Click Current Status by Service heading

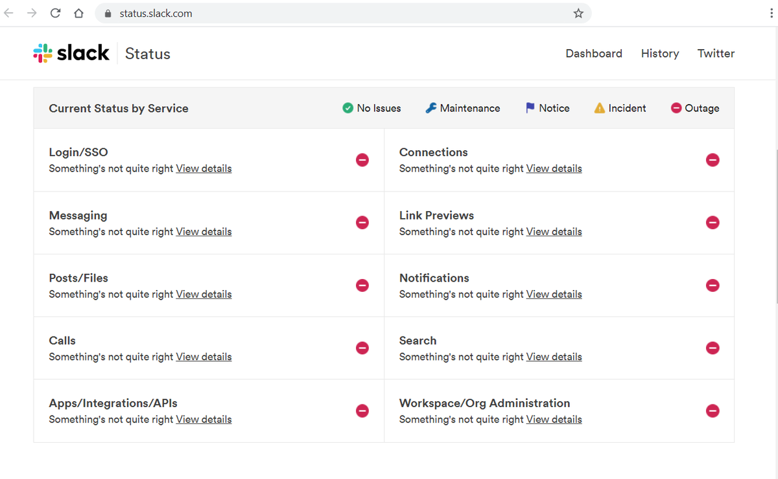[x=119, y=108]
